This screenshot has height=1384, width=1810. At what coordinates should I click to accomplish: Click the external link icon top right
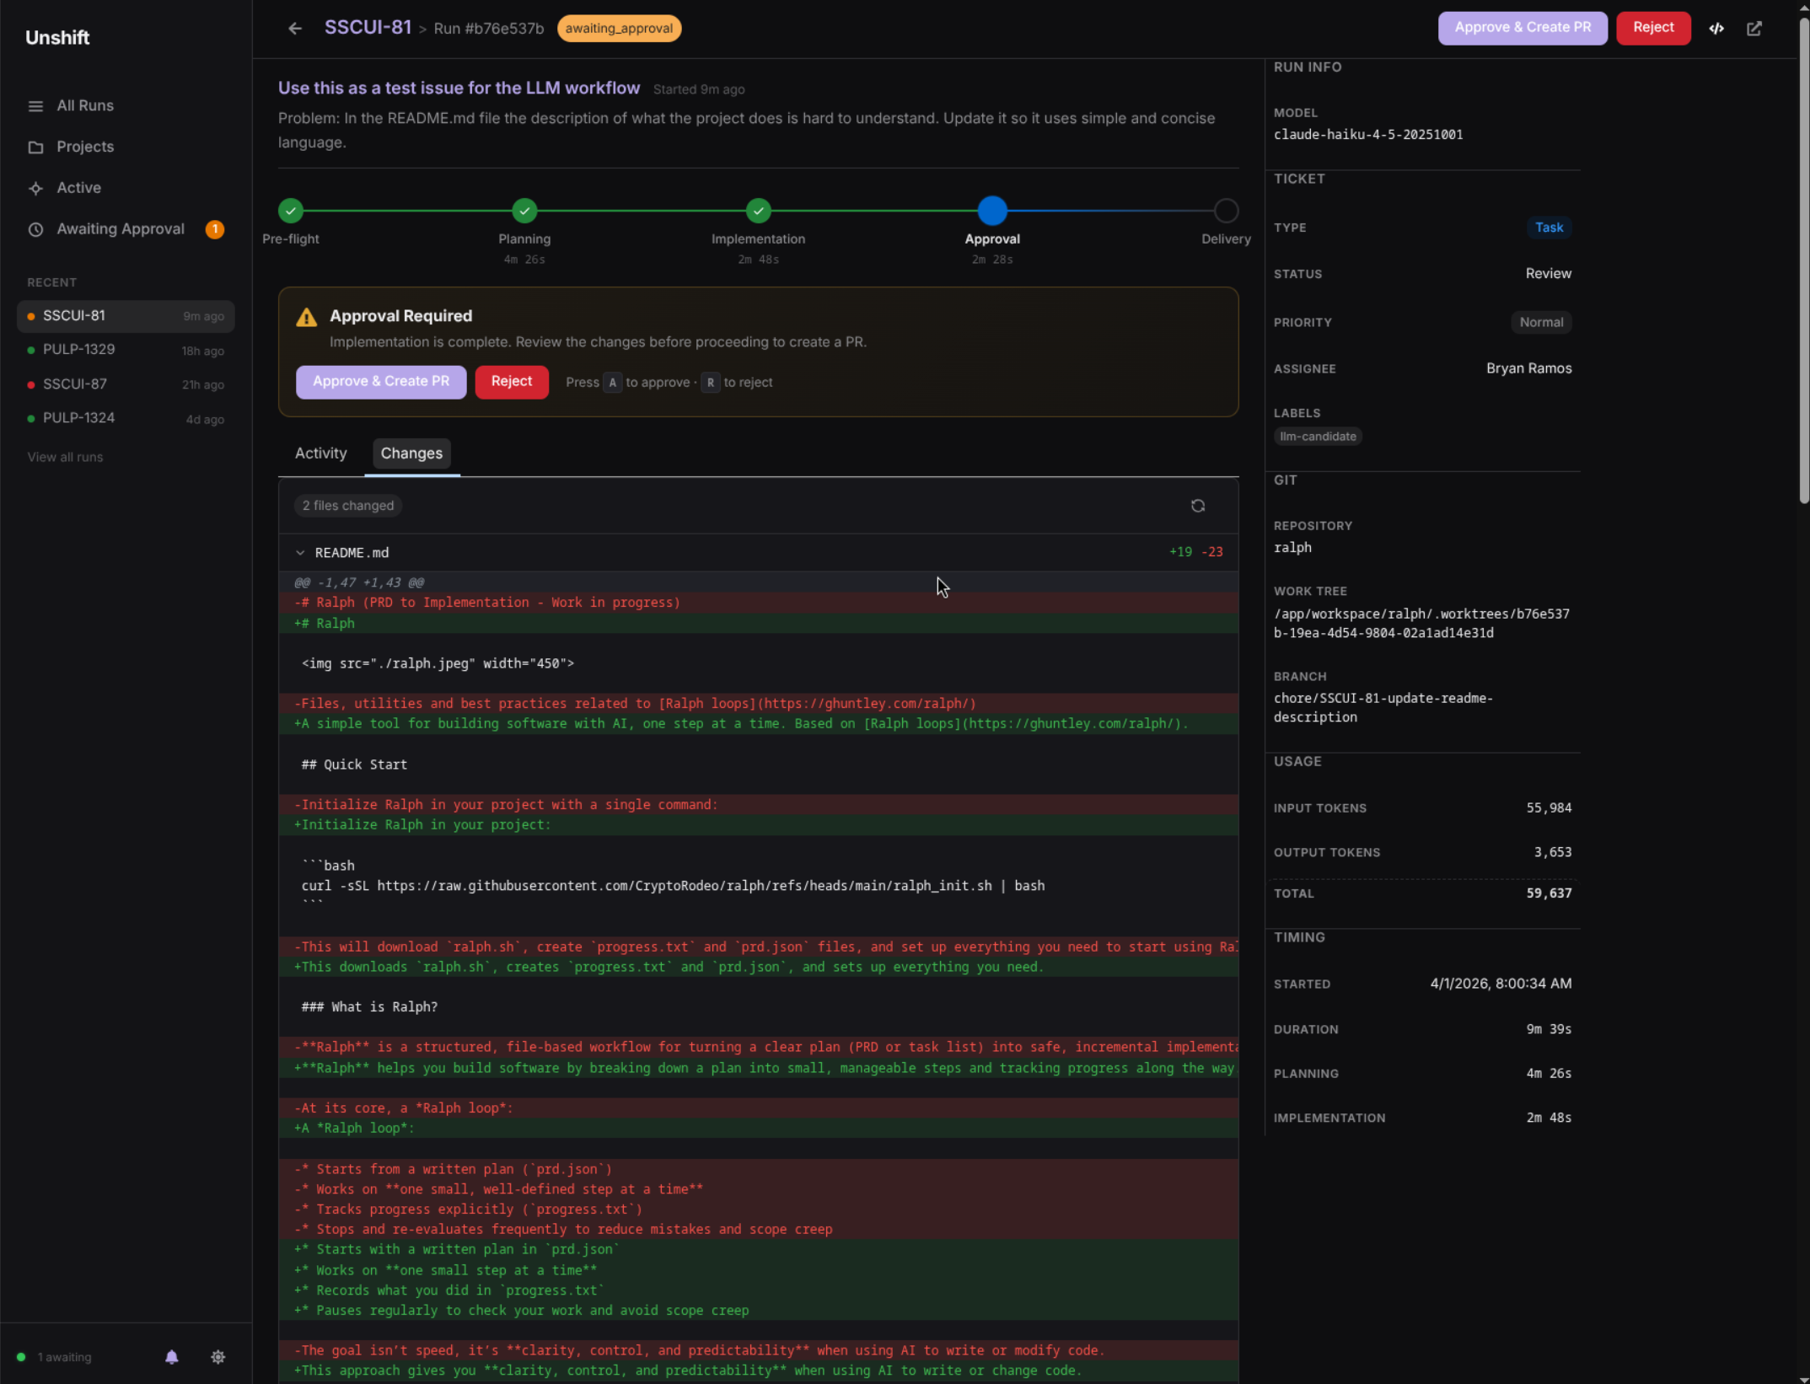pyautogui.click(x=1754, y=28)
